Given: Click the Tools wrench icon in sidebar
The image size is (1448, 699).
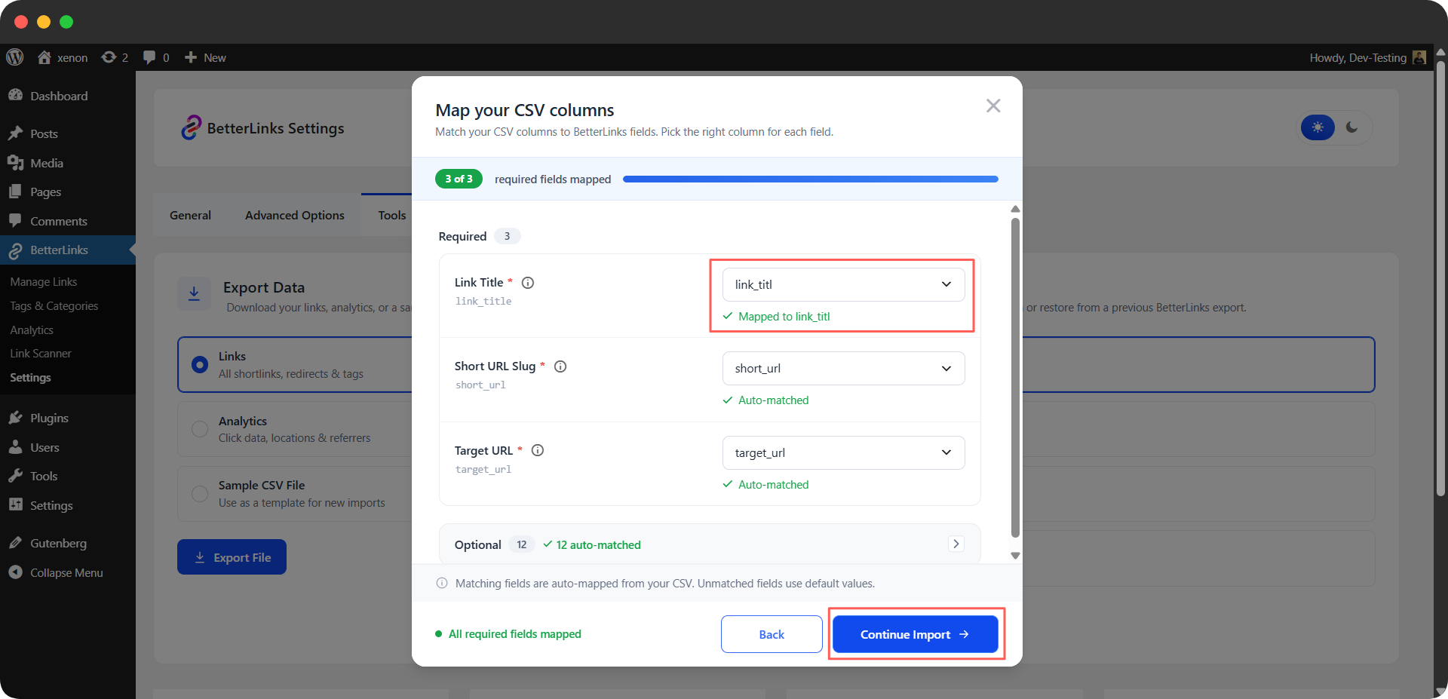Looking at the screenshot, I should click(15, 476).
